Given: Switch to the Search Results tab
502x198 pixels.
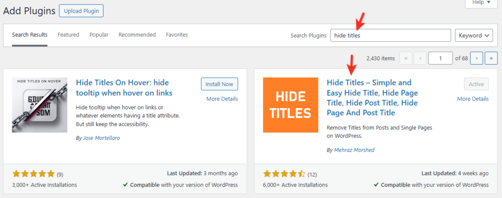Looking at the screenshot, I should tap(30, 35).
